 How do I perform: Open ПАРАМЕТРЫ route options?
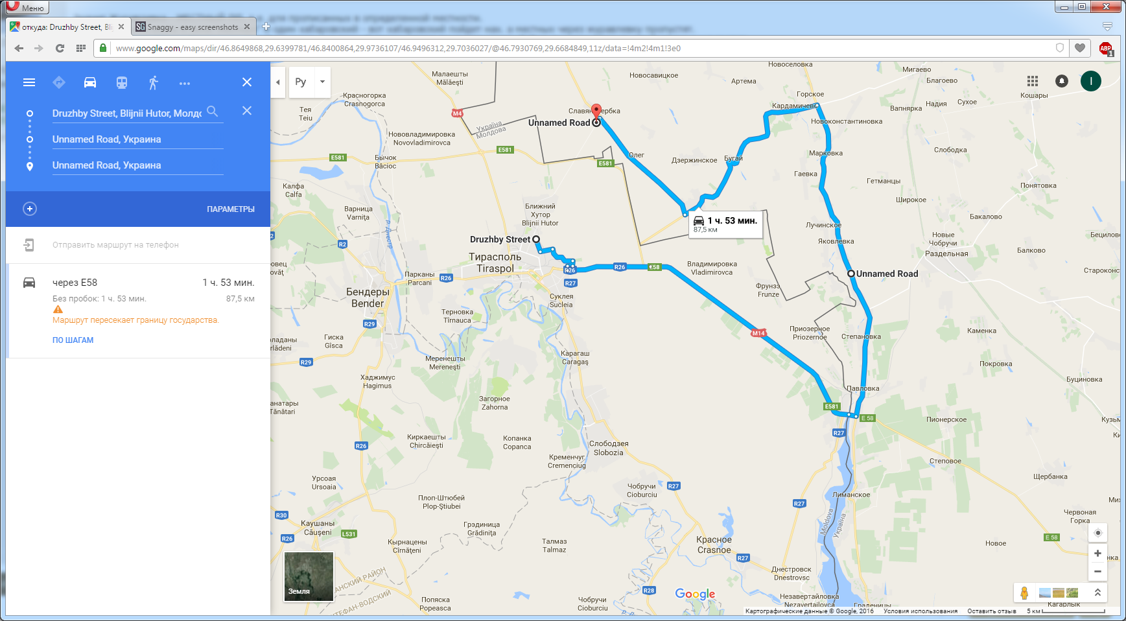pyautogui.click(x=231, y=209)
